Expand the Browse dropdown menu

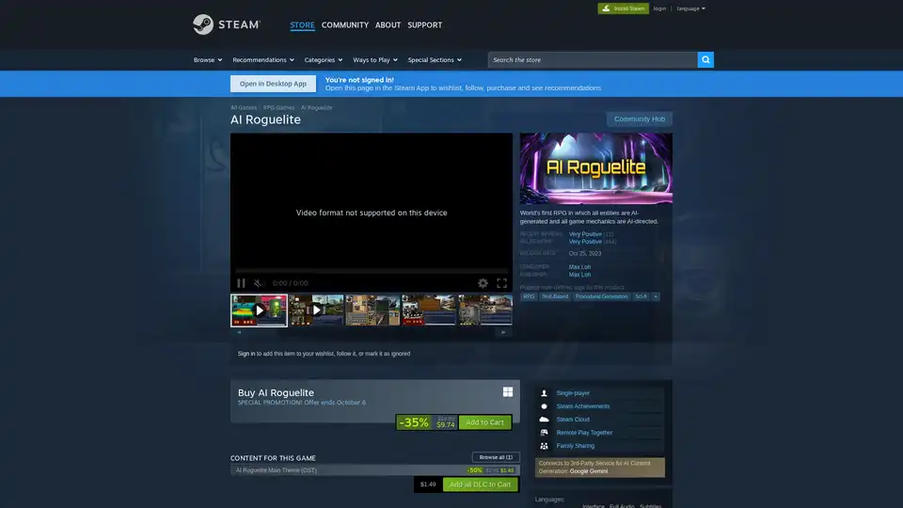coord(208,59)
